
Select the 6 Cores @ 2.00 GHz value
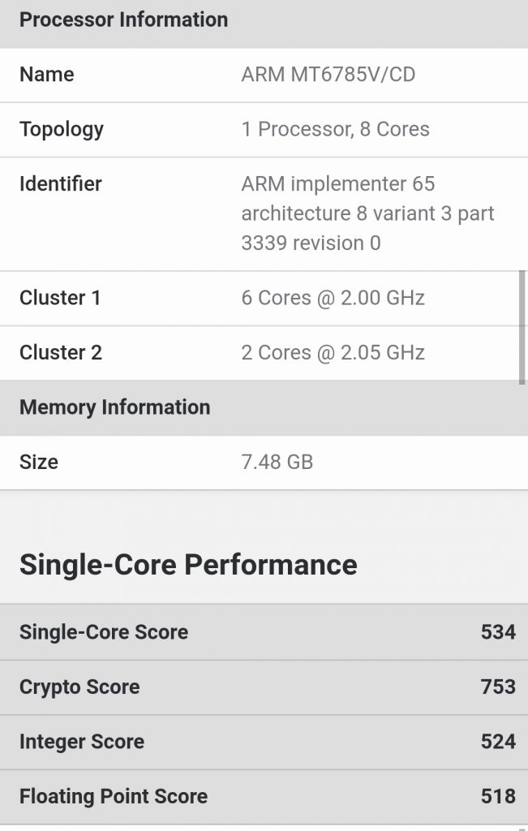click(333, 298)
